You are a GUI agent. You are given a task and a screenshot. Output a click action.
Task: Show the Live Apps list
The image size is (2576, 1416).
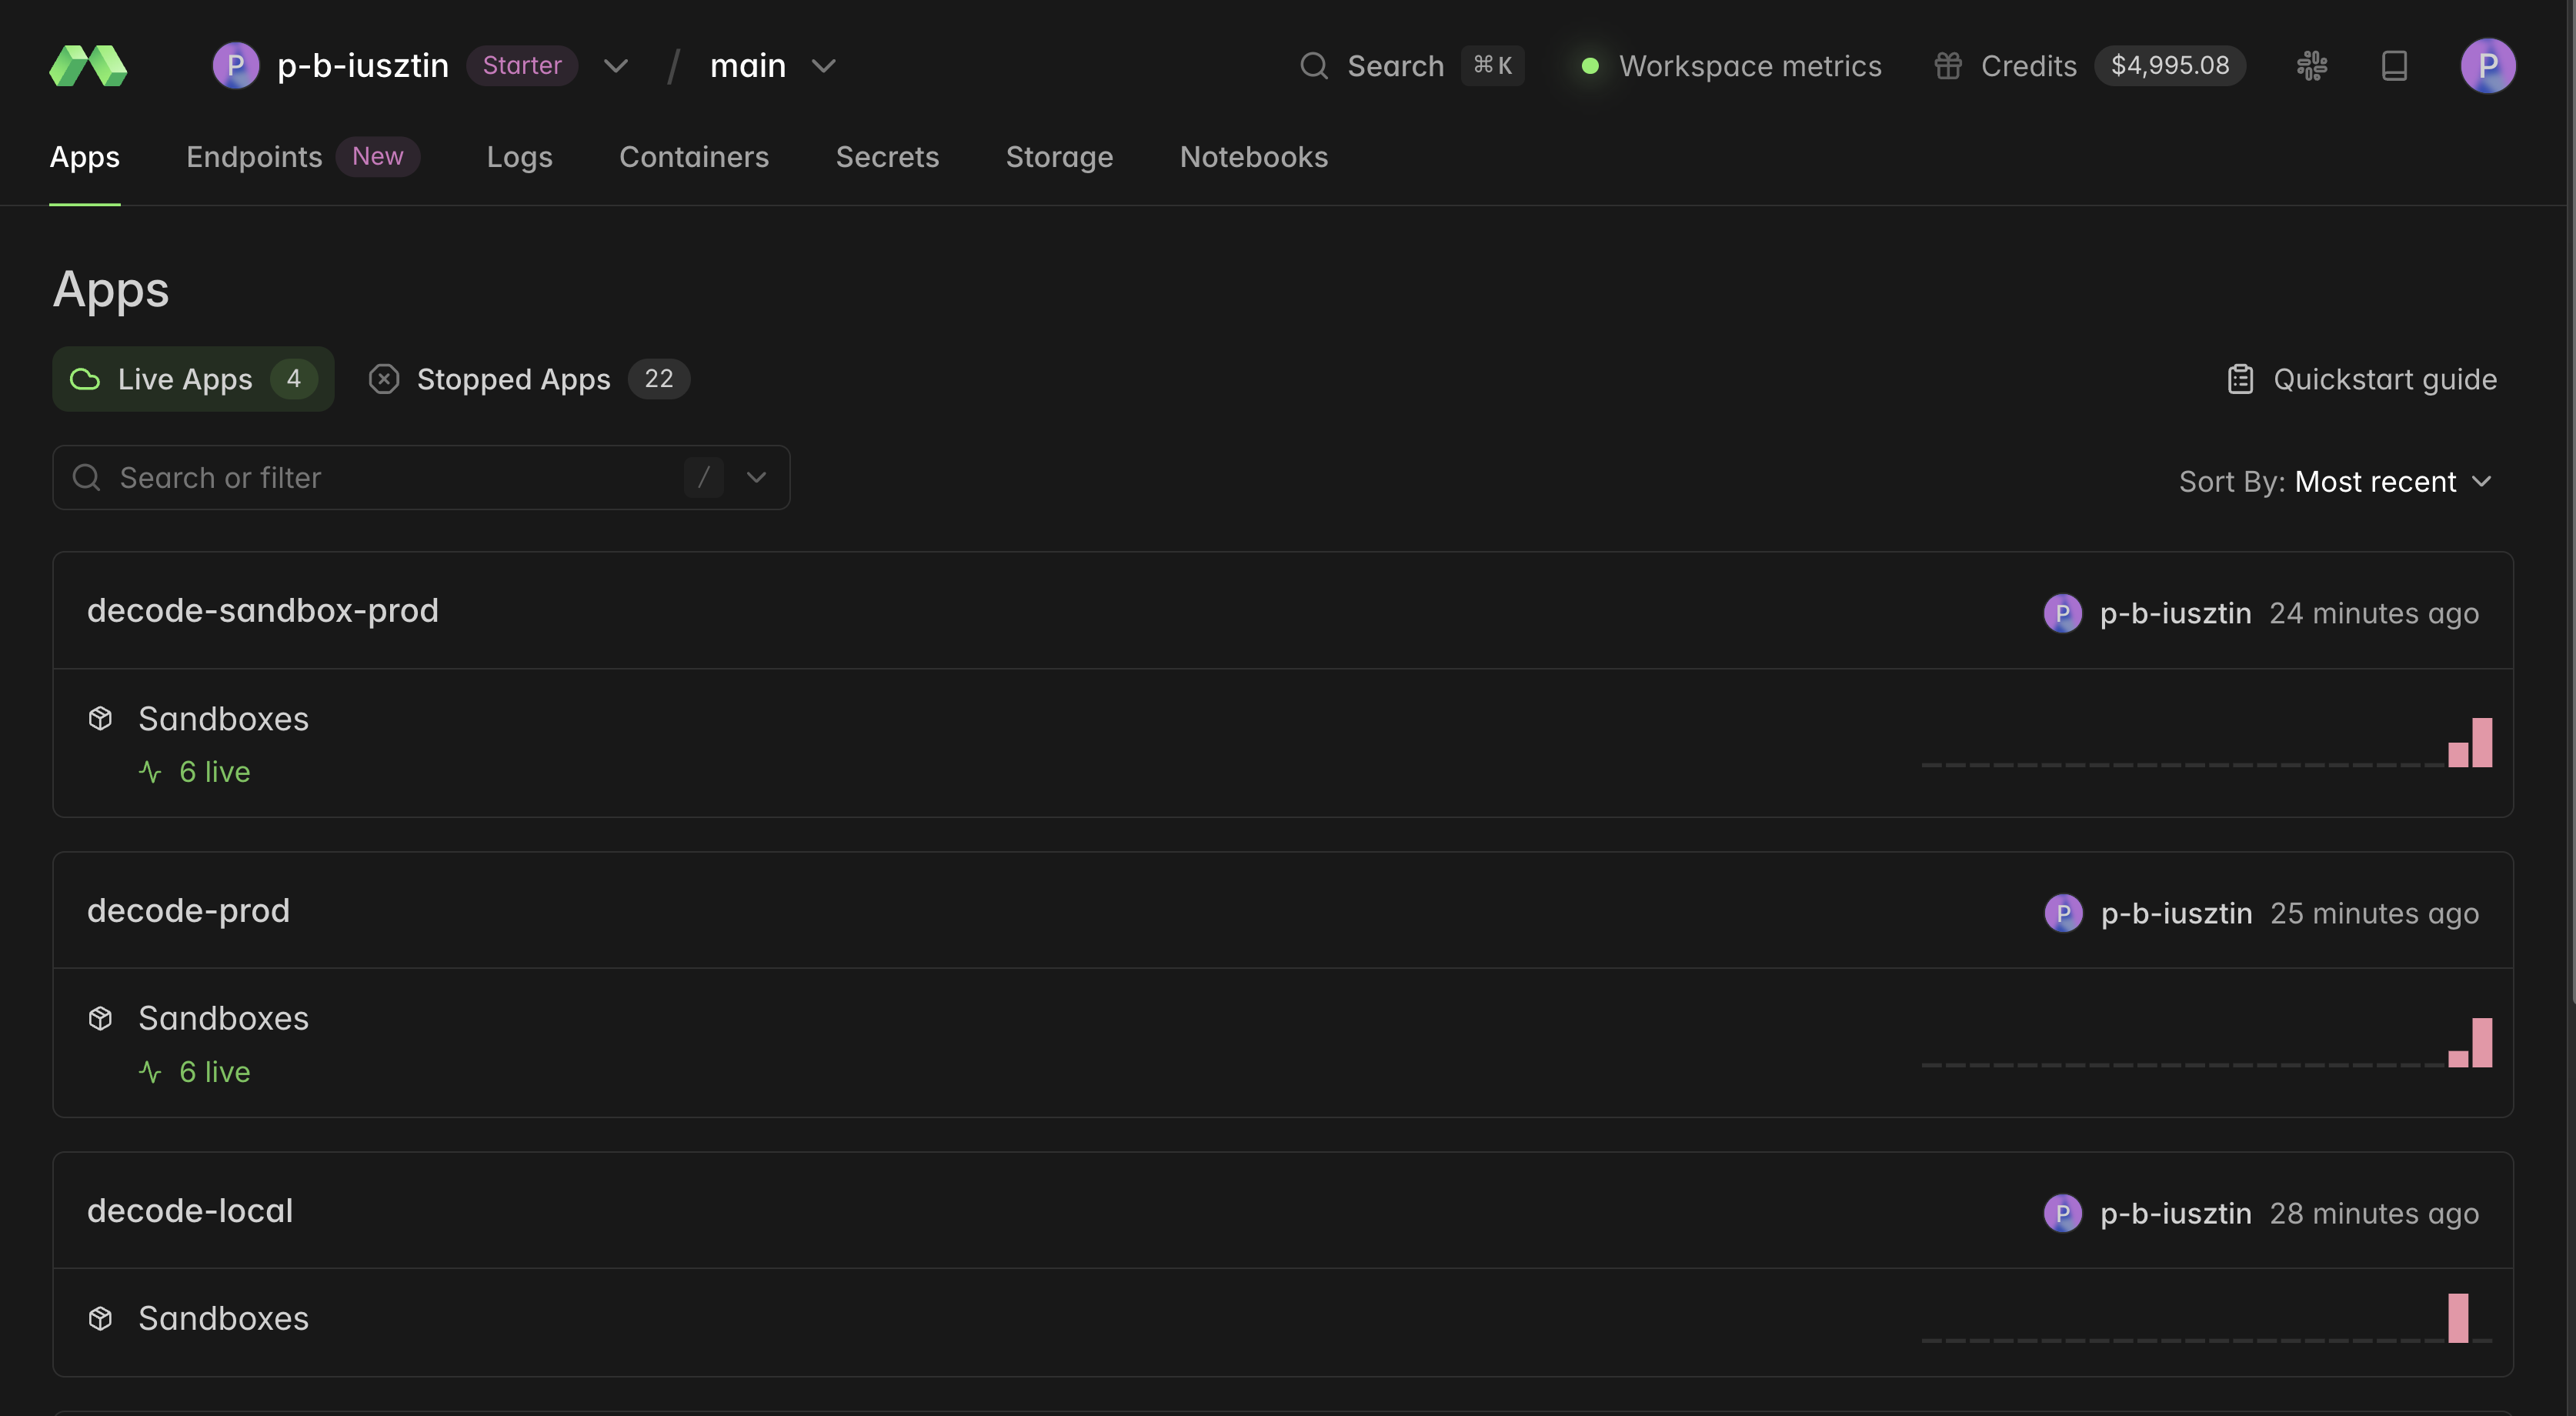[193, 379]
